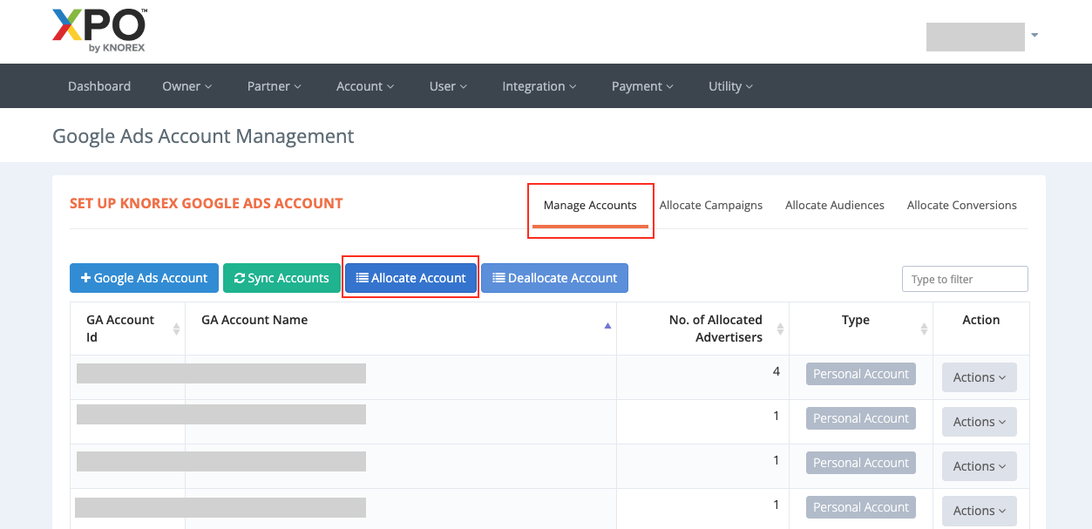Image resolution: width=1092 pixels, height=529 pixels.
Task: Switch to the Allocate Audiences tab
Action: point(834,206)
